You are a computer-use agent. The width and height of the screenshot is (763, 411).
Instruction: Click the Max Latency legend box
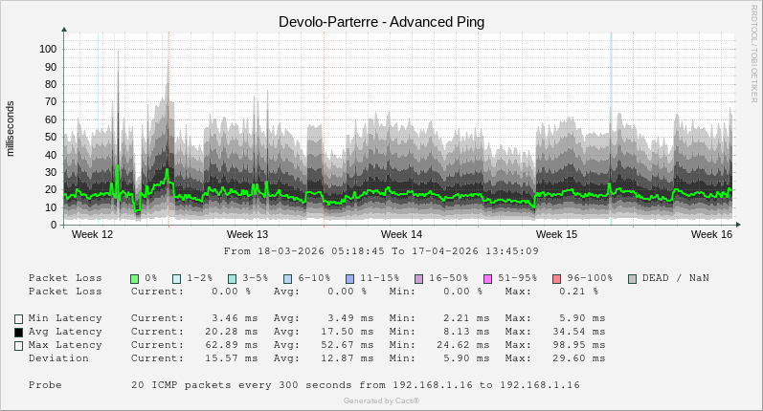coord(18,345)
